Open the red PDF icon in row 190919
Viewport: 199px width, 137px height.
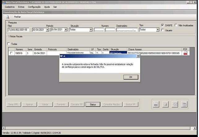click(185, 53)
